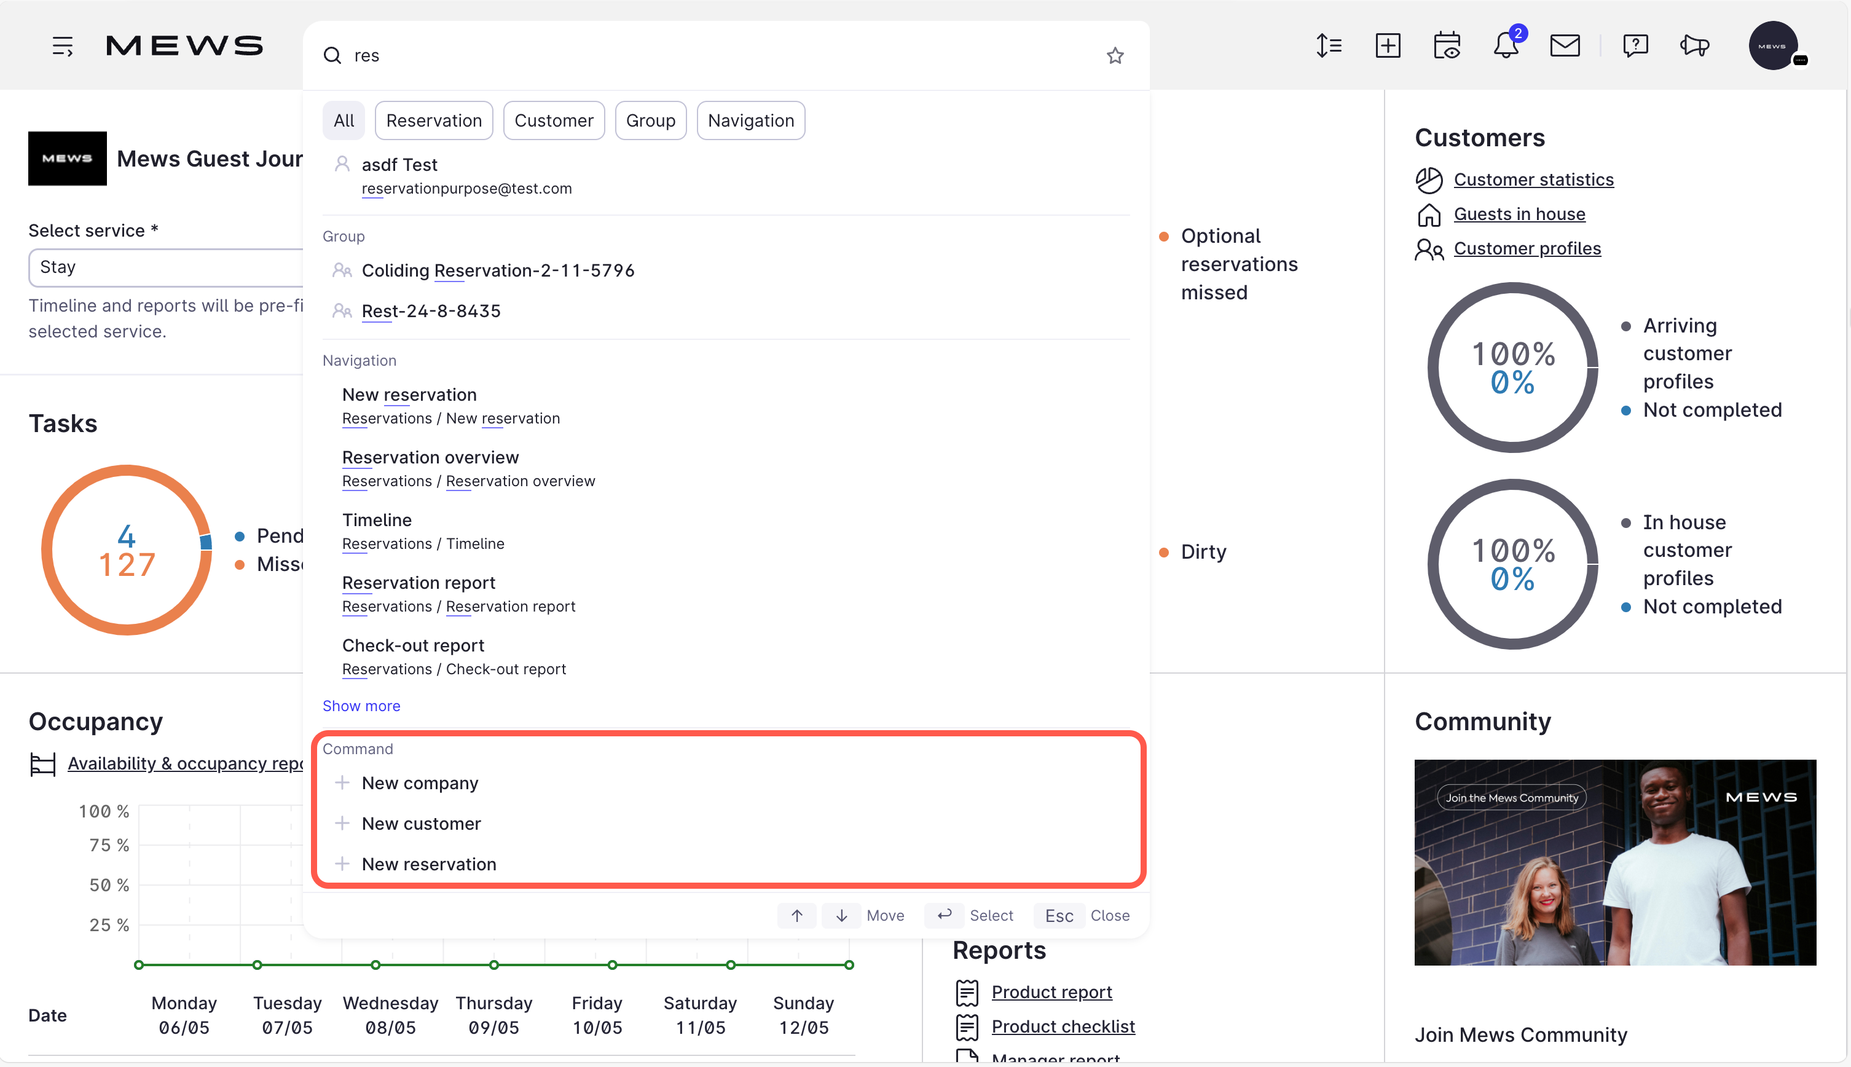Click group icon beside Rest-24-8-8435
Image resolution: width=1851 pixels, height=1067 pixels.
342,311
